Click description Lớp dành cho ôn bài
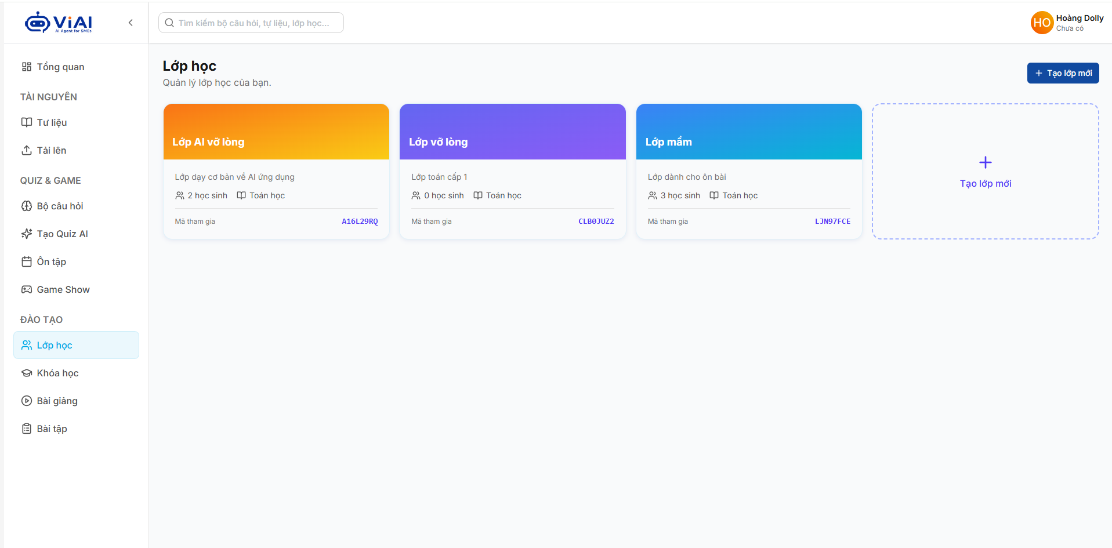Image resolution: width=1112 pixels, height=548 pixels. [x=687, y=177]
